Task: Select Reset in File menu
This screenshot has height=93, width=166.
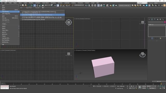Action: (10, 8)
